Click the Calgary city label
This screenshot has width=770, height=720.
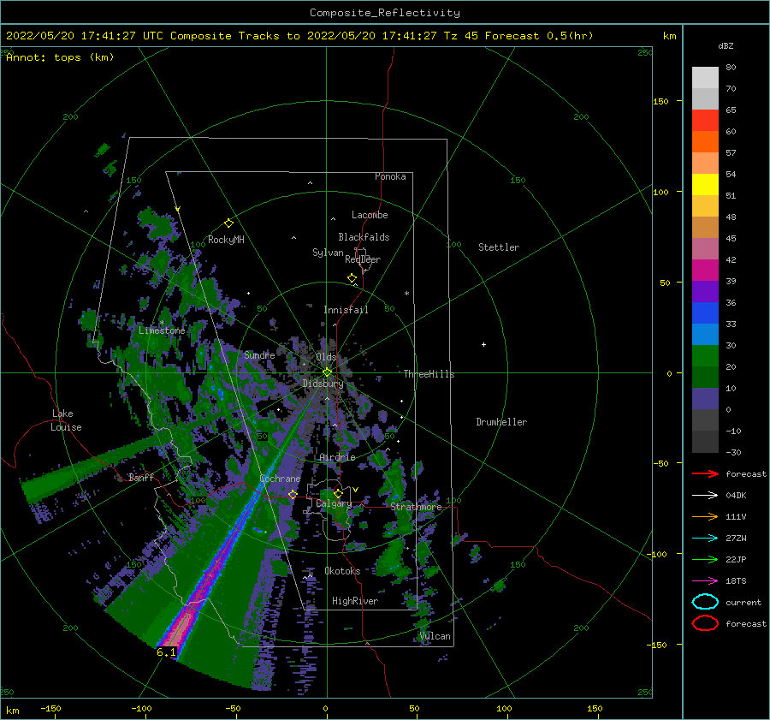tap(334, 503)
